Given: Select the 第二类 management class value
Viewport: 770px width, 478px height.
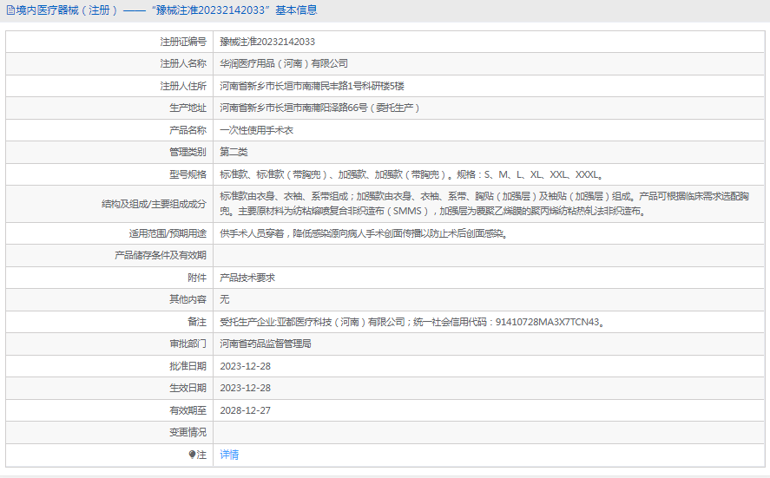Looking at the screenshot, I should [234, 152].
